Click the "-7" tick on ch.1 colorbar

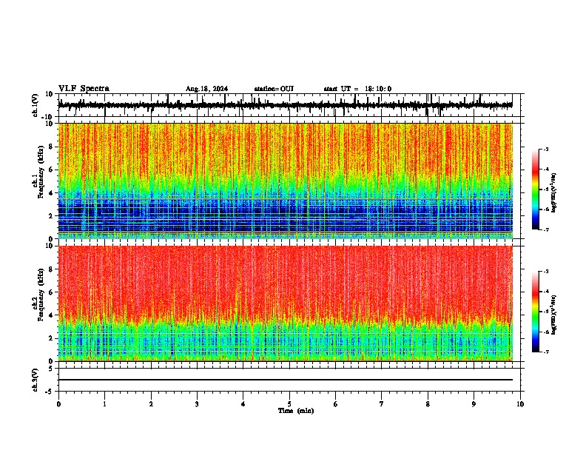[x=546, y=230]
